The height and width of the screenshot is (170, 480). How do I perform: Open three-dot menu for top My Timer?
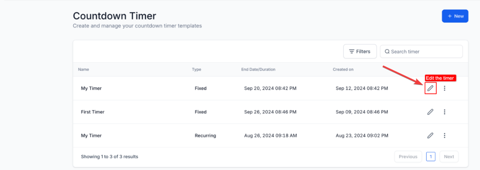click(x=445, y=88)
